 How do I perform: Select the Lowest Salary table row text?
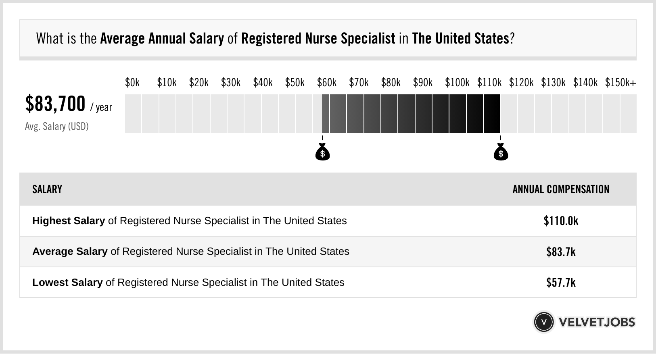[188, 282]
